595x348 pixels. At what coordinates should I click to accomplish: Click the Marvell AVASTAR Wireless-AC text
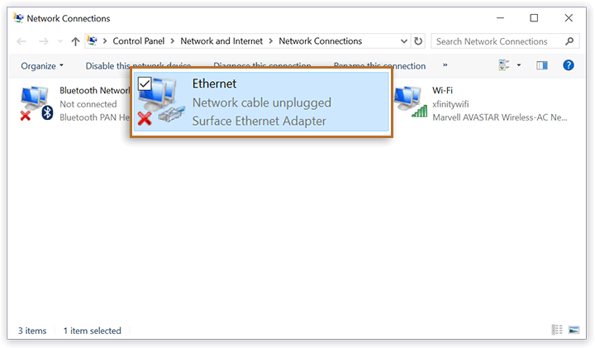click(x=500, y=117)
